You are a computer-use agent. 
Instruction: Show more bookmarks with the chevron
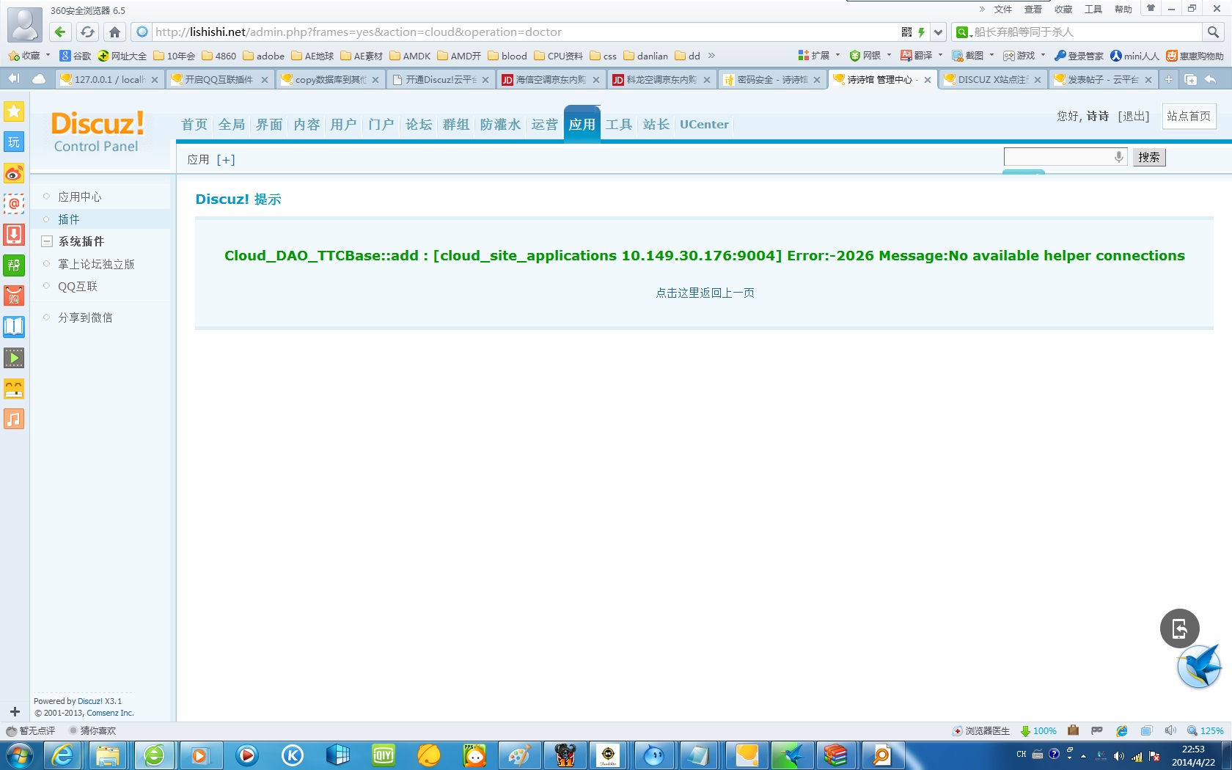(711, 56)
